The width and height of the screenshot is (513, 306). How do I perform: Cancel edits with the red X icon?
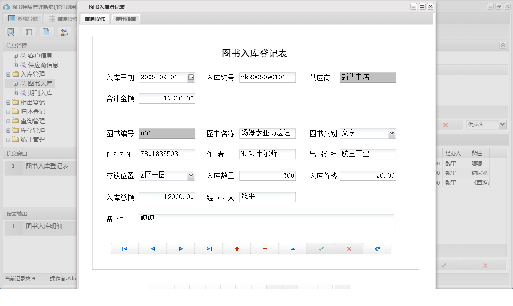pyautogui.click(x=349, y=248)
